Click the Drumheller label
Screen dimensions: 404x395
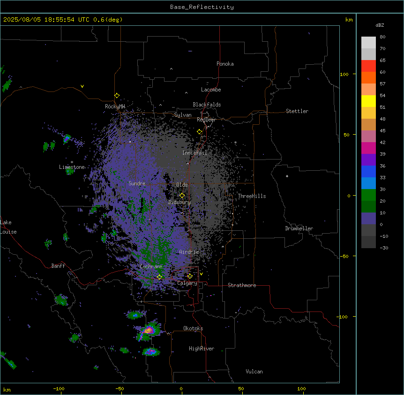[x=299, y=228]
